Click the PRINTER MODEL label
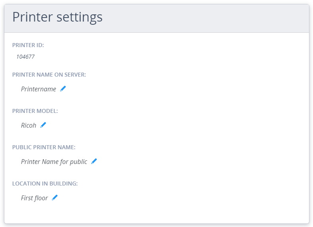 point(35,111)
